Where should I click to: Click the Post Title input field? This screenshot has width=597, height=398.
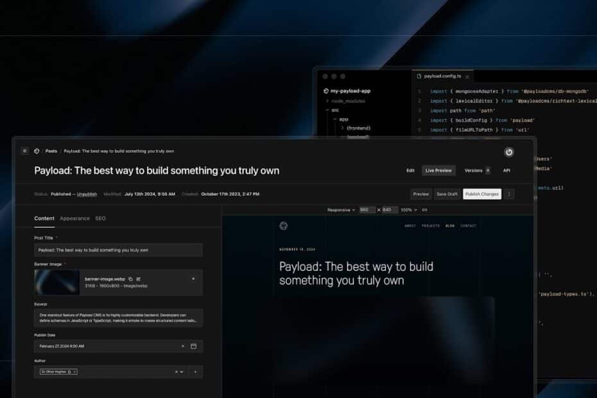(118, 250)
